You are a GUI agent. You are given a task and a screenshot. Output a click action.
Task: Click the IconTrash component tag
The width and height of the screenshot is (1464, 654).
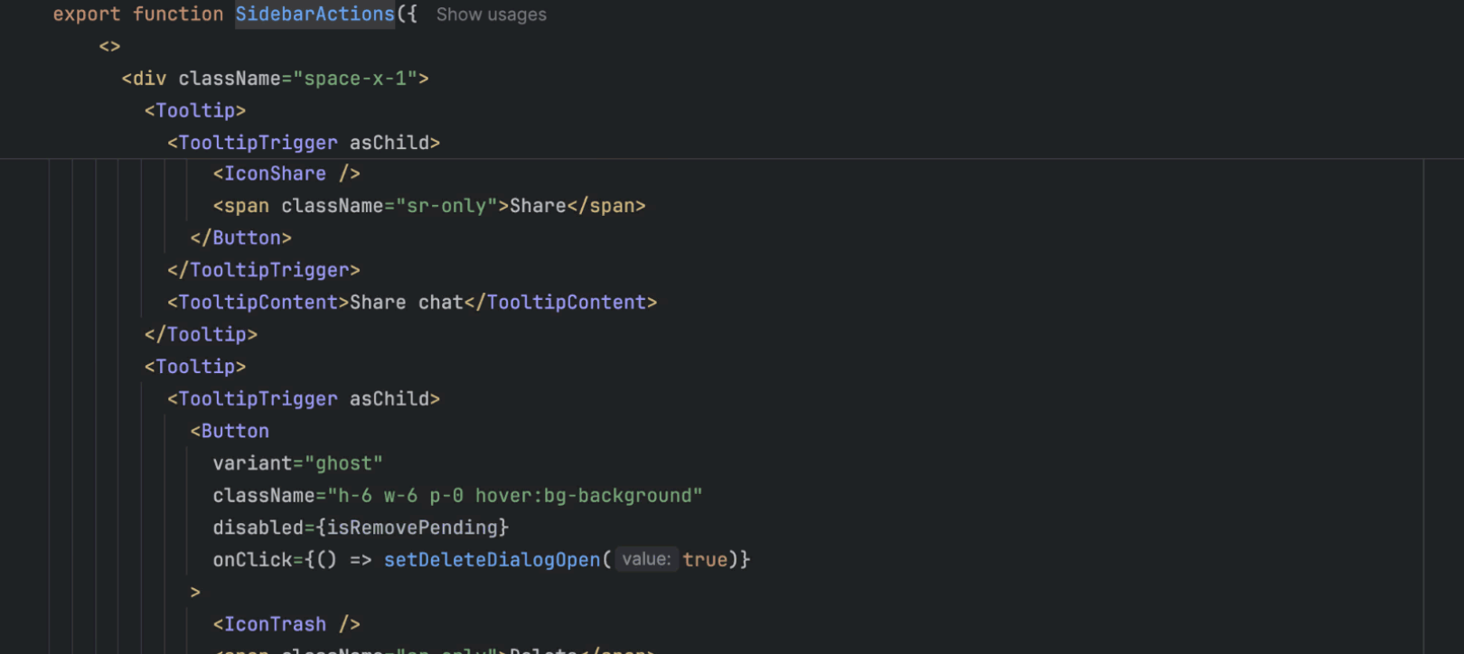click(x=286, y=624)
